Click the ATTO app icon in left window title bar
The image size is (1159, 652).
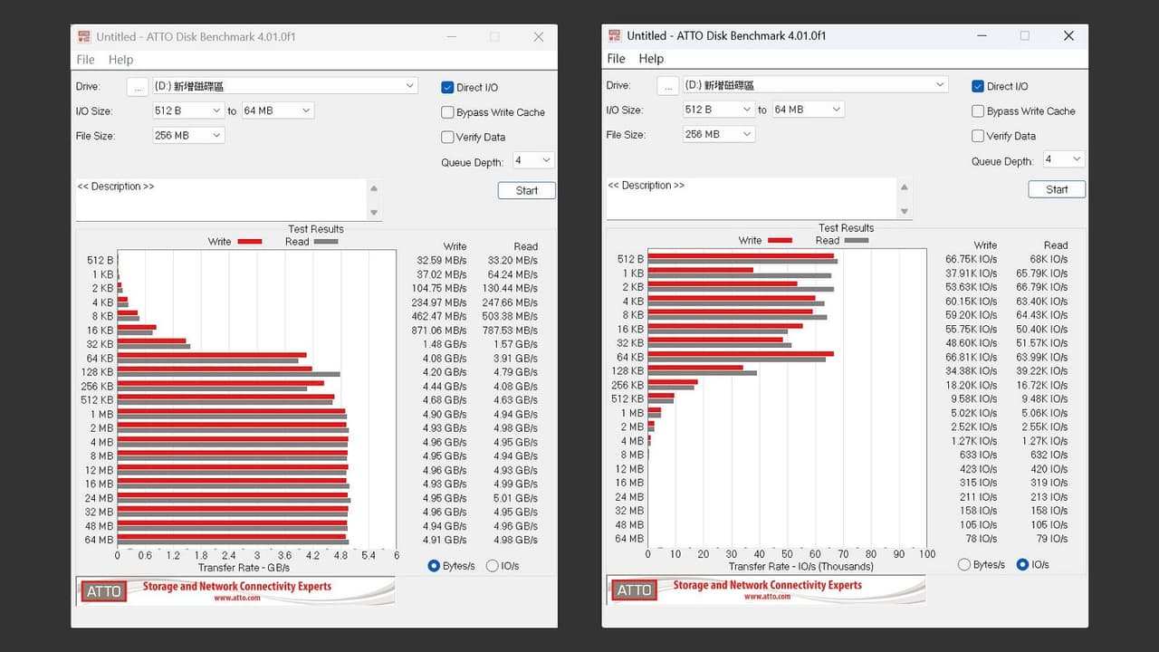point(84,37)
